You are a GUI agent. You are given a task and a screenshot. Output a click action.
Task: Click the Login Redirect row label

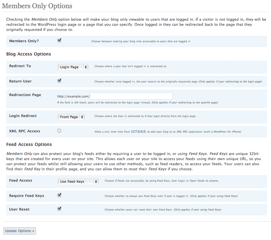tap(23, 116)
